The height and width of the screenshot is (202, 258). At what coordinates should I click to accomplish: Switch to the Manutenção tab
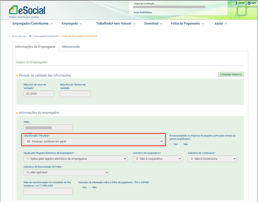[71, 47]
